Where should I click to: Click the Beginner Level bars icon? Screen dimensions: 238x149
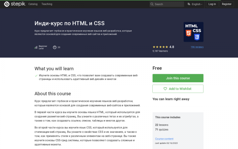pyautogui.click(x=36, y=47)
